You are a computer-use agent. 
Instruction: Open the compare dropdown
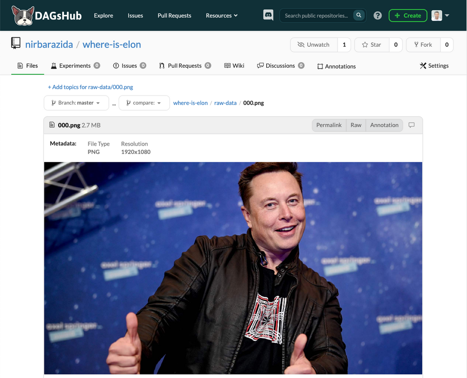144,103
